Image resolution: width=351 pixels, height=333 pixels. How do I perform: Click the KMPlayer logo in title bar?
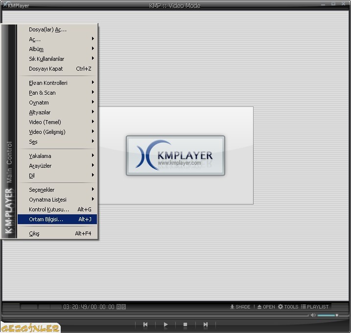point(16,5)
